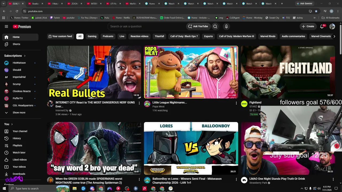The height and width of the screenshot is (192, 342).
Task: Start voice search with the microphone icon
Action: point(226,26)
